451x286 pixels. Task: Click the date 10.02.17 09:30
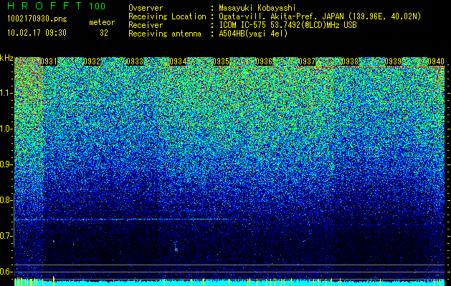(37, 33)
